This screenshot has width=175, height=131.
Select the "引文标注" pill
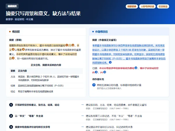[x=163, y=6]
